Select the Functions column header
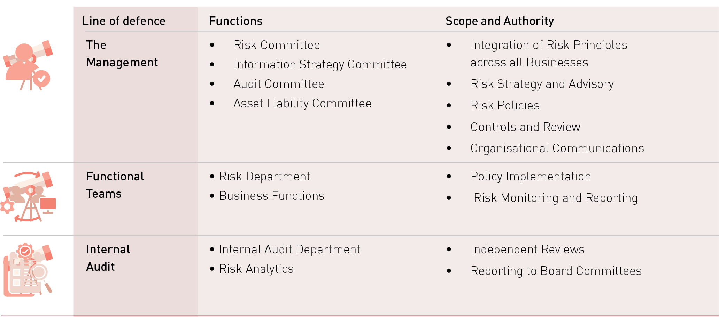This screenshot has height=318, width=719. coord(236,21)
